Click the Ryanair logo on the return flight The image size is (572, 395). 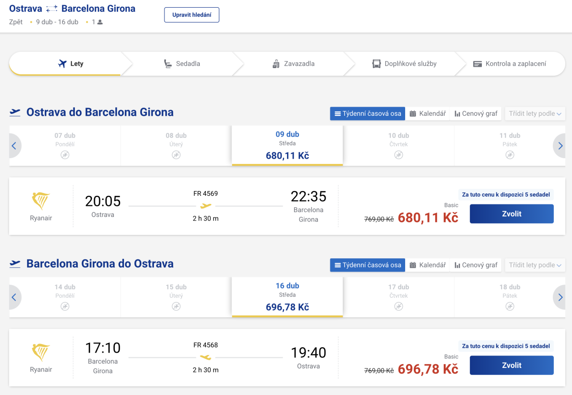pyautogui.click(x=41, y=353)
